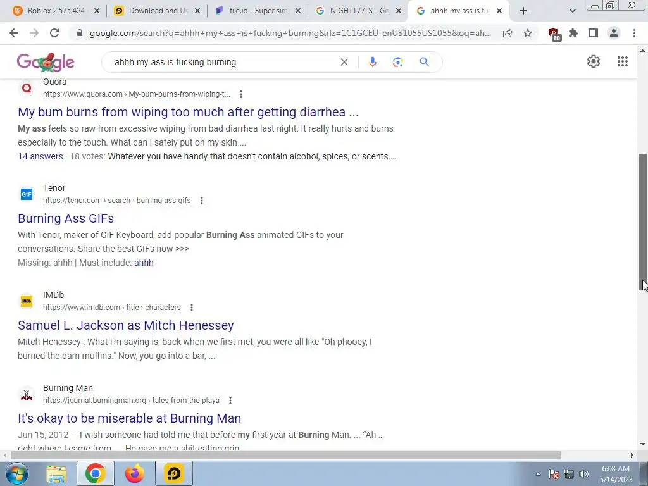
Task: Close the file.io tab
Action: pyautogui.click(x=298, y=11)
